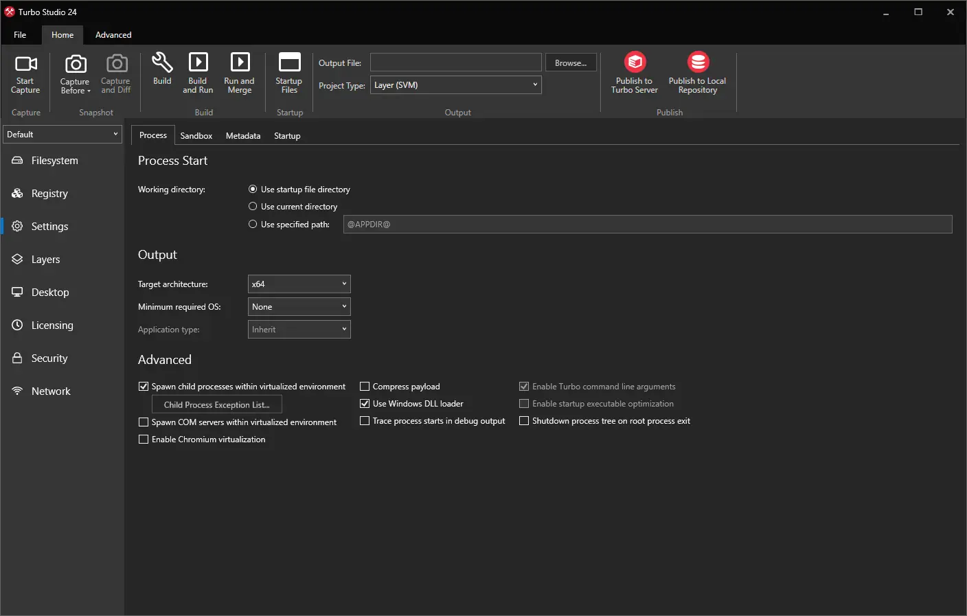Viewport: 967px width, 616px height.
Task: Open the Licensing section in sidebar
Action: (62, 326)
